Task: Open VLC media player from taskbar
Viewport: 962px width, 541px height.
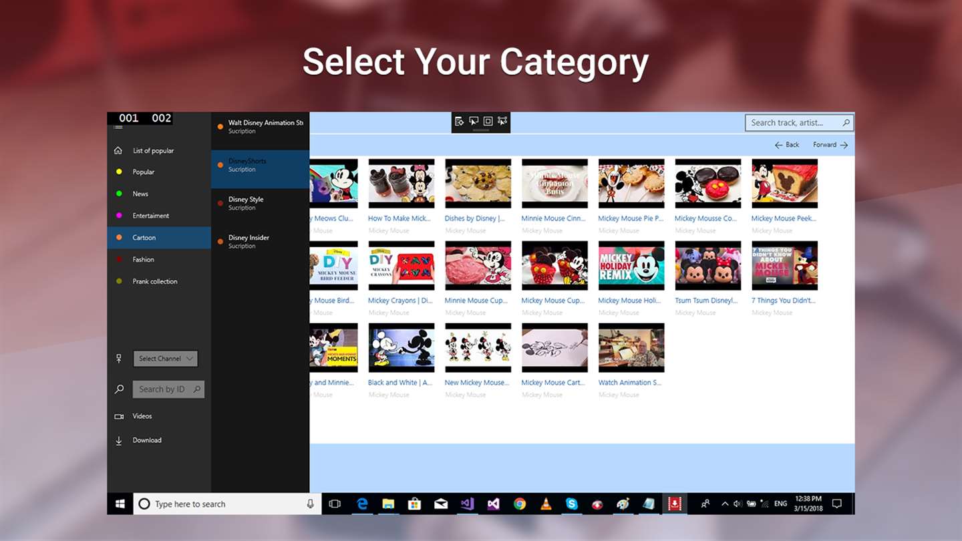Action: (546, 504)
